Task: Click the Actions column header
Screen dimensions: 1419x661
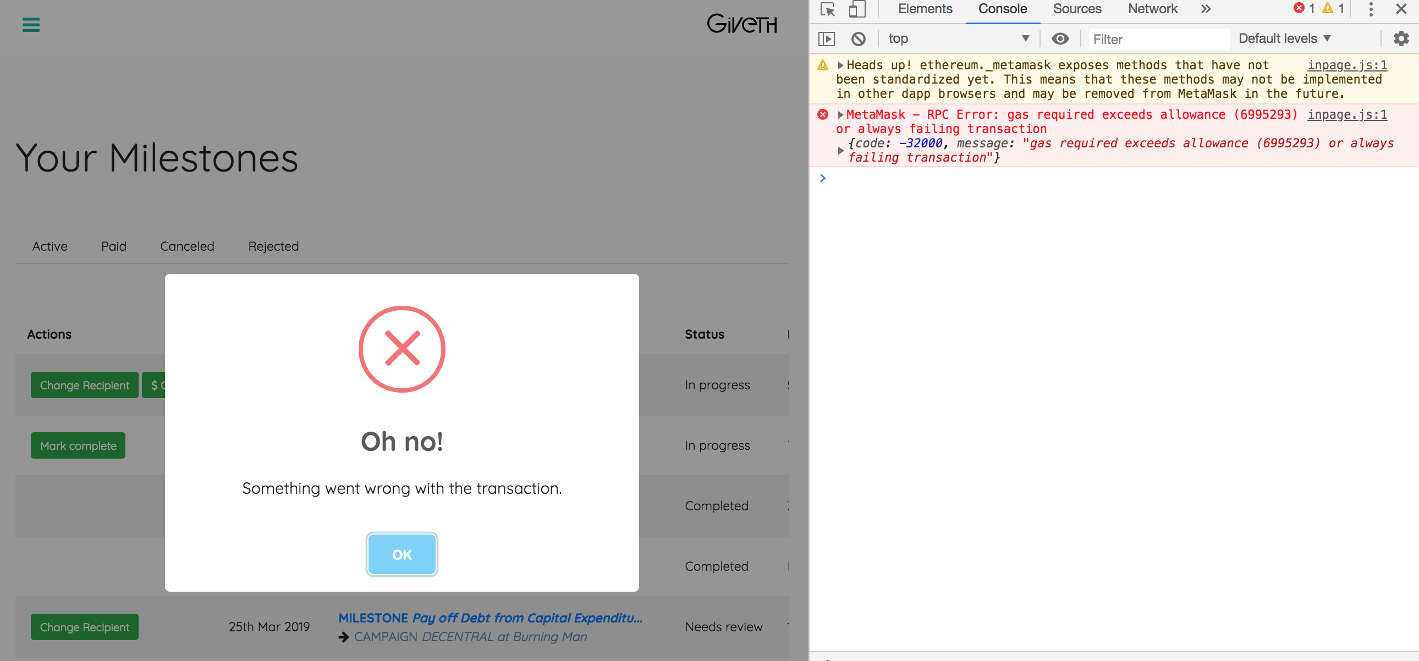Action: [49, 334]
